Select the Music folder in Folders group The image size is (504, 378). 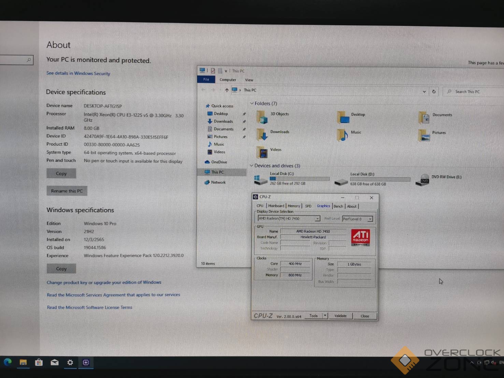349,135
